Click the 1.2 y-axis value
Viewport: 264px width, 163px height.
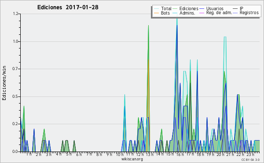[x=15, y=14]
